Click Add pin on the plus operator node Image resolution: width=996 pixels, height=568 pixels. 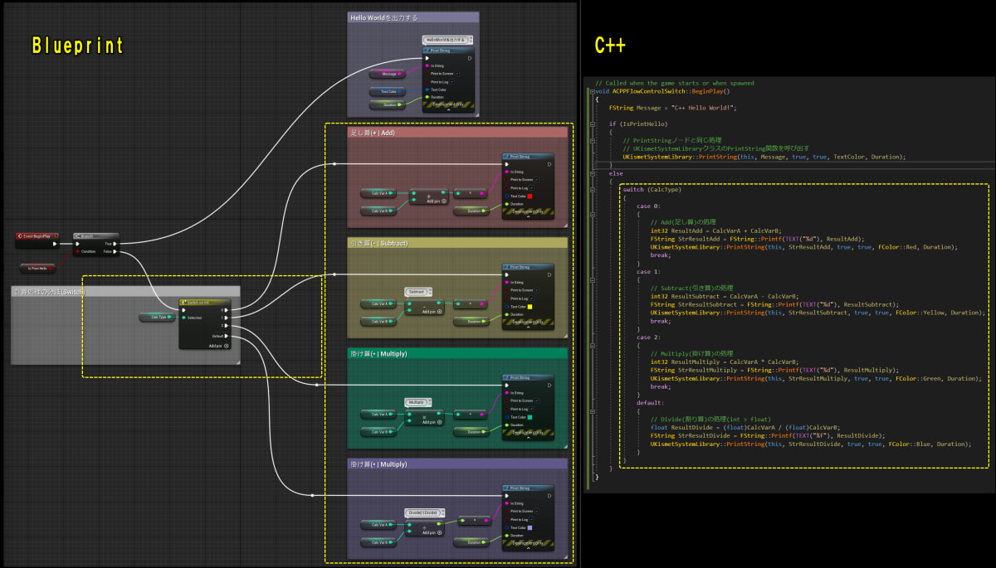[x=443, y=201]
